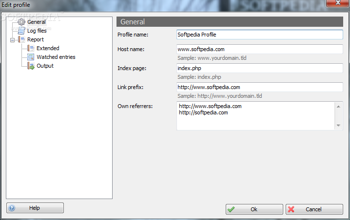
Task: Select Watched entries in the tree
Action: 56,57
